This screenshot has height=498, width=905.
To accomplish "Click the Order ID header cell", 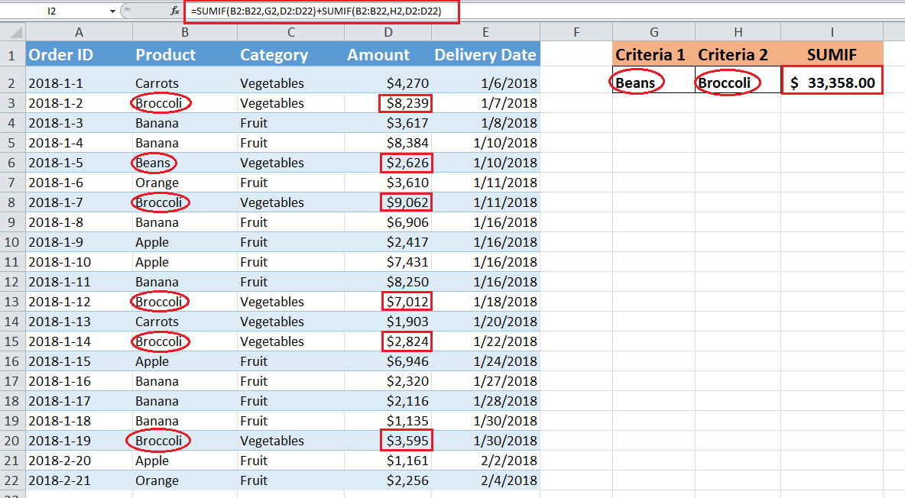I will [79, 55].
